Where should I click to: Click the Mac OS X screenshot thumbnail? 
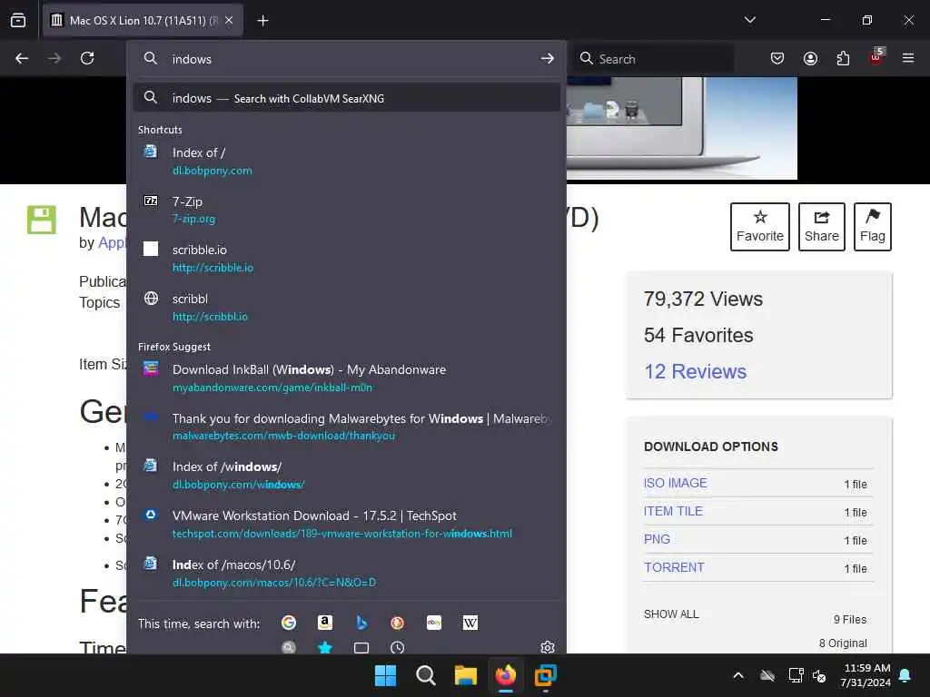point(681,128)
